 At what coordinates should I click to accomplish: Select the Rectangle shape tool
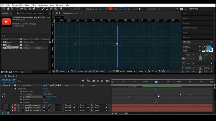(30, 9)
